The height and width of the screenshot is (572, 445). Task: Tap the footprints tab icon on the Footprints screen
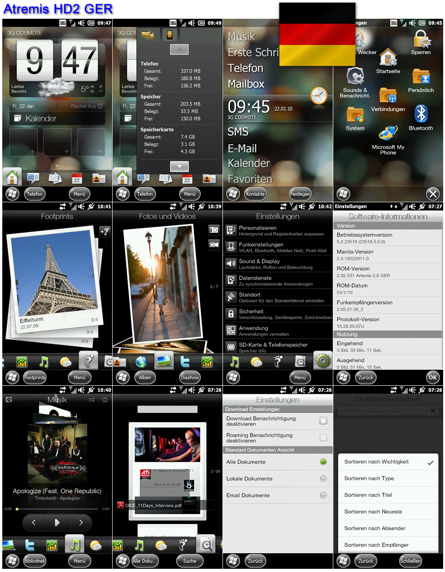[88, 361]
